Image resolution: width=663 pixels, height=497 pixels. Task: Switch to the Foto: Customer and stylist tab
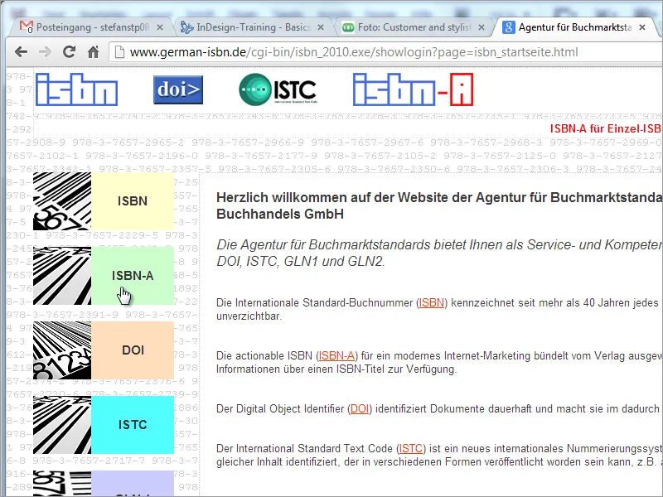(413, 27)
